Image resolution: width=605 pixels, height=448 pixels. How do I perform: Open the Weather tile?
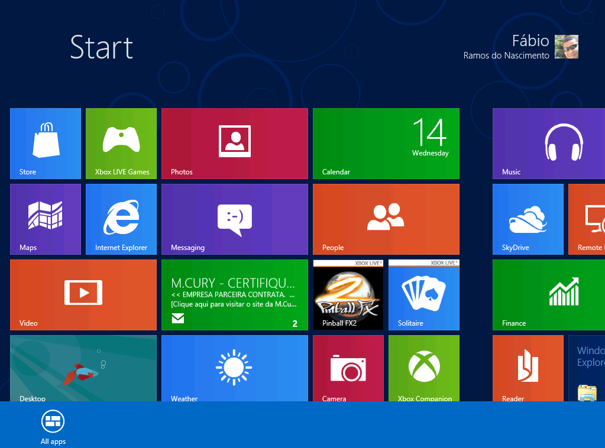click(235, 368)
